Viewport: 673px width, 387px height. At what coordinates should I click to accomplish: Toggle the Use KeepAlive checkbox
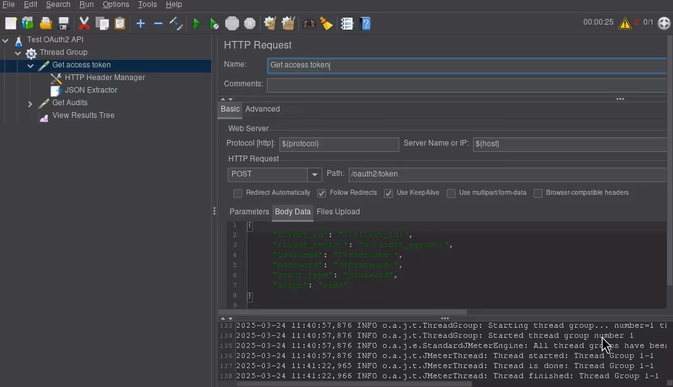coord(389,193)
